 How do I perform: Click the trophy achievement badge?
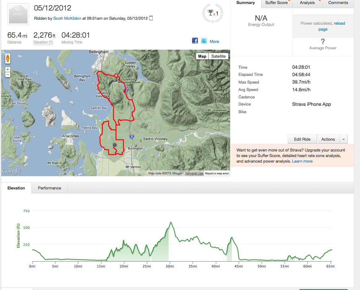pos(212,13)
